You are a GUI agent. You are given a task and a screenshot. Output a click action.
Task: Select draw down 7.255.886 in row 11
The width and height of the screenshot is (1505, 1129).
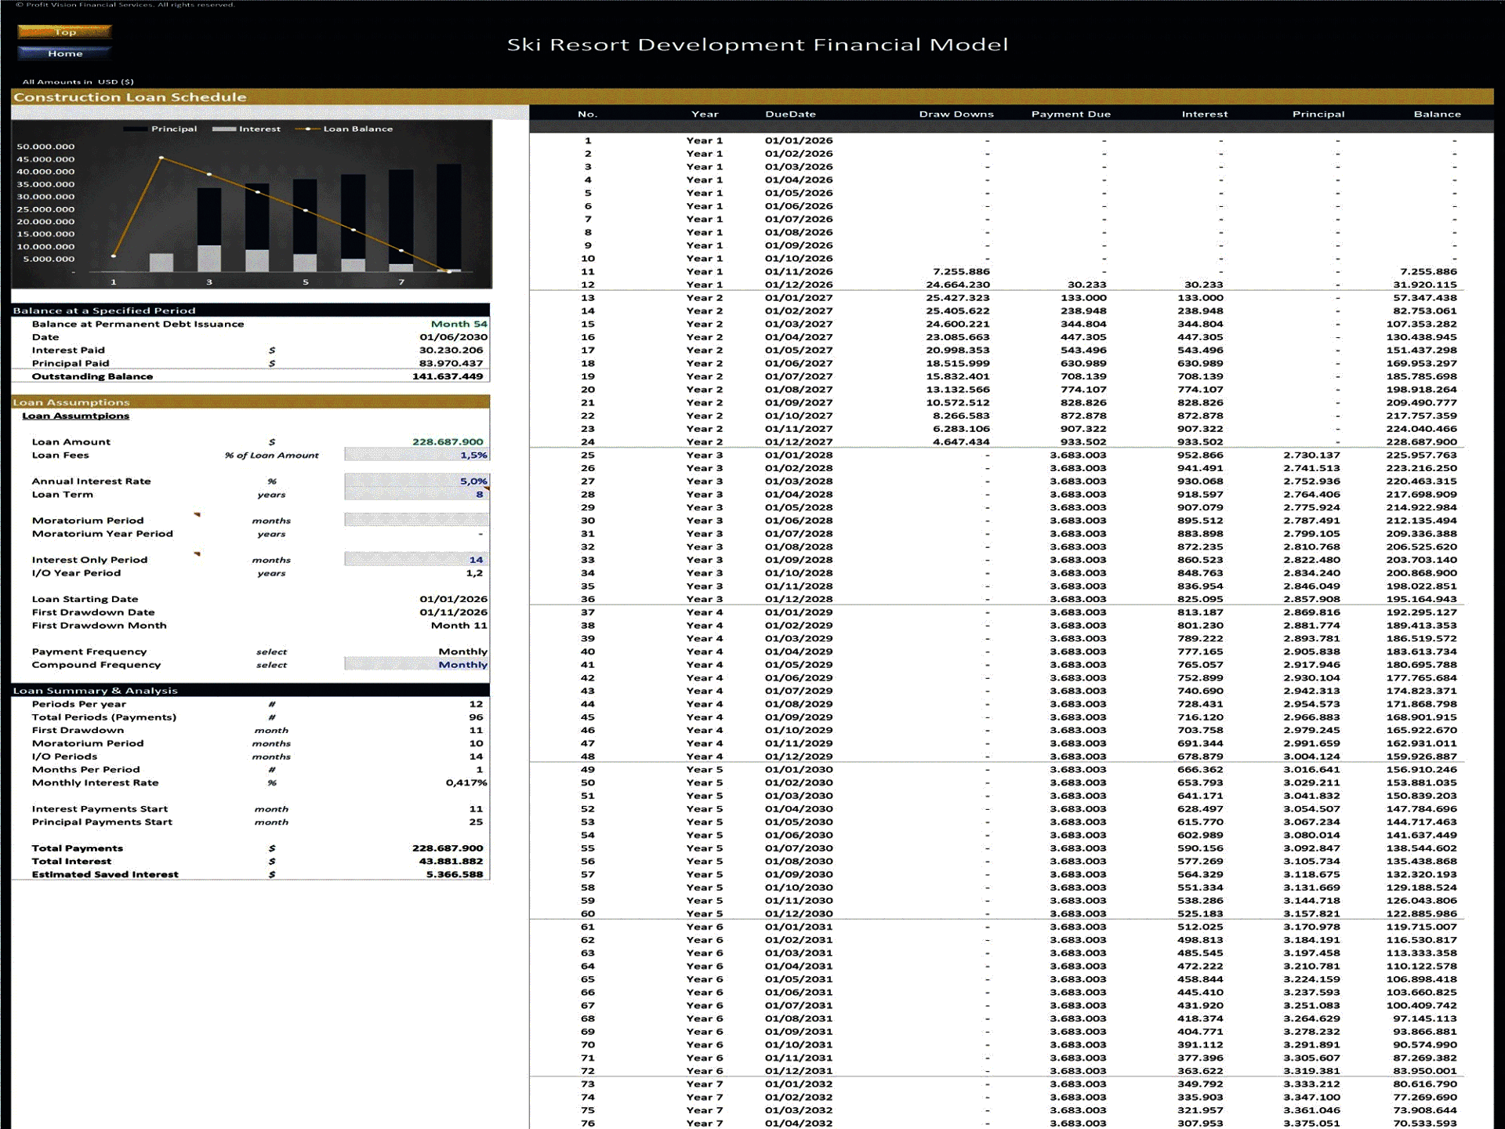(961, 272)
